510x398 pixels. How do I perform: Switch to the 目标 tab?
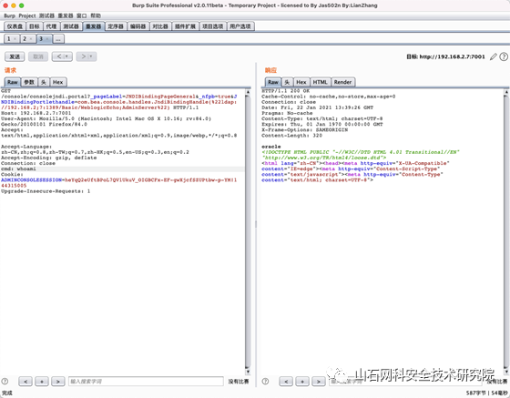35,26
